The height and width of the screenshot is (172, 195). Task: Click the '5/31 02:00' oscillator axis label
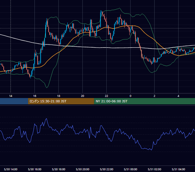[155, 169]
